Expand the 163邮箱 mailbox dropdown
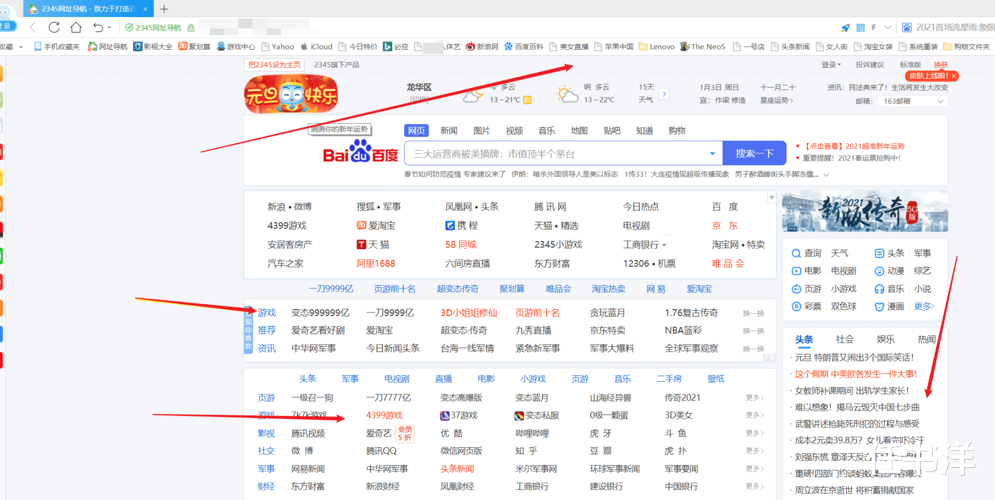This screenshot has height=500, width=995. coord(939,101)
